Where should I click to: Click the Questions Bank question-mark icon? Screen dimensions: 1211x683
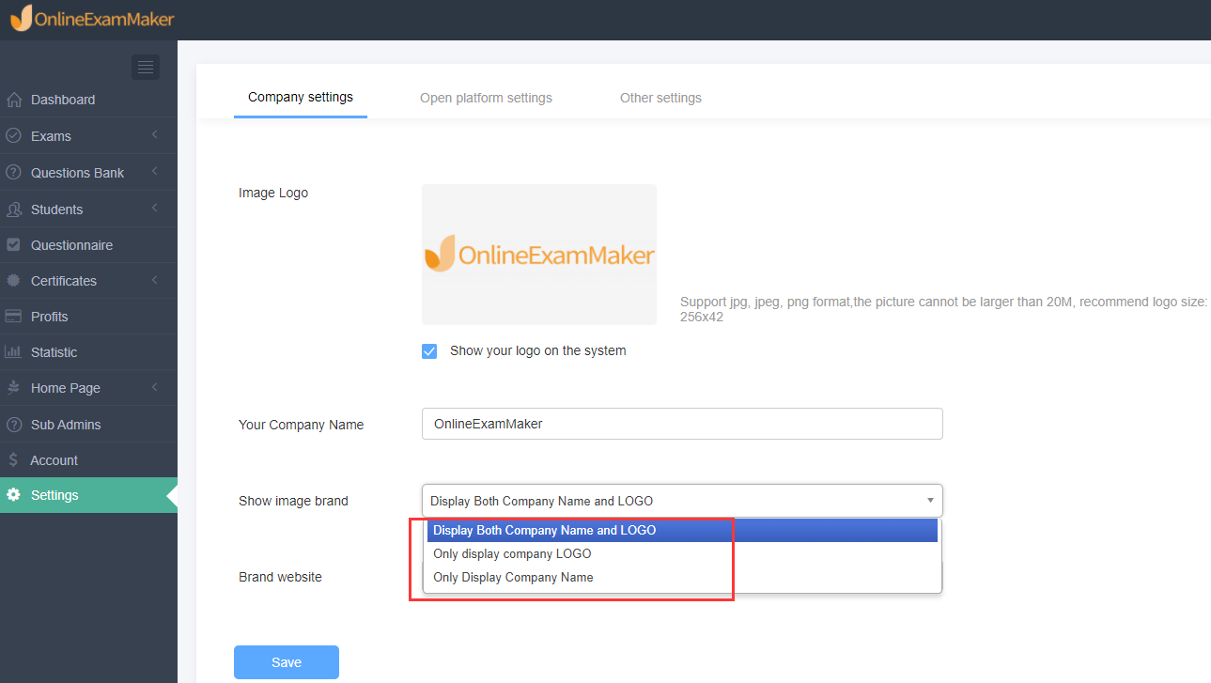pyautogui.click(x=13, y=173)
